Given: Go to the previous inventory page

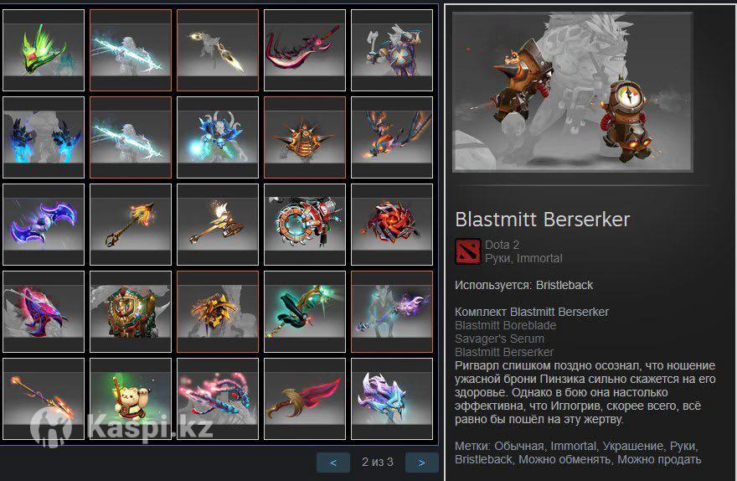Looking at the screenshot, I should [333, 463].
